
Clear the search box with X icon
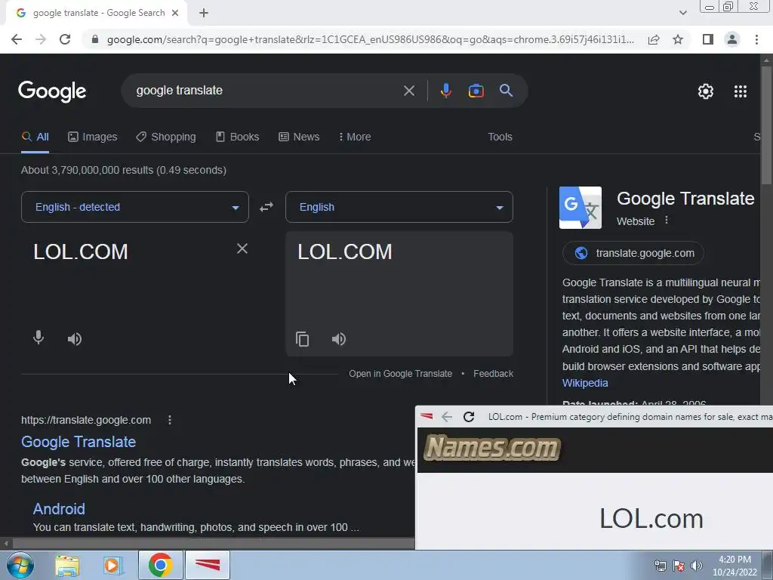click(408, 91)
